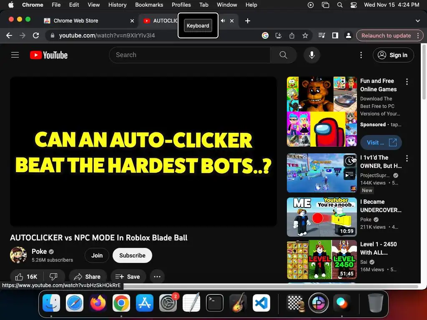Subscribe to Poke channel
Screen dimensions: 427x320
tap(132, 255)
